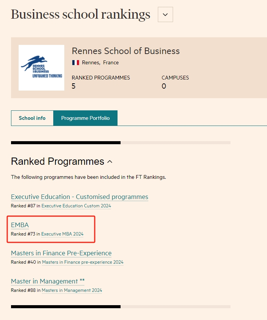The width and height of the screenshot is (267, 320).
Task: Click the Rennes School of Business heading
Action: coord(126,51)
